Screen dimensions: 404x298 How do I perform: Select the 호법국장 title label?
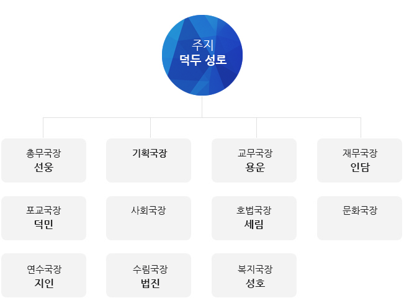[254, 210]
